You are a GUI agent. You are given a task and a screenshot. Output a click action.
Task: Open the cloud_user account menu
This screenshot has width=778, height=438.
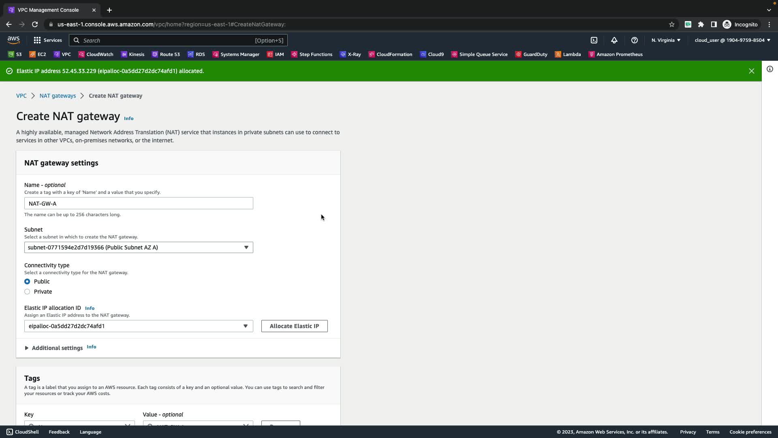[732, 40]
